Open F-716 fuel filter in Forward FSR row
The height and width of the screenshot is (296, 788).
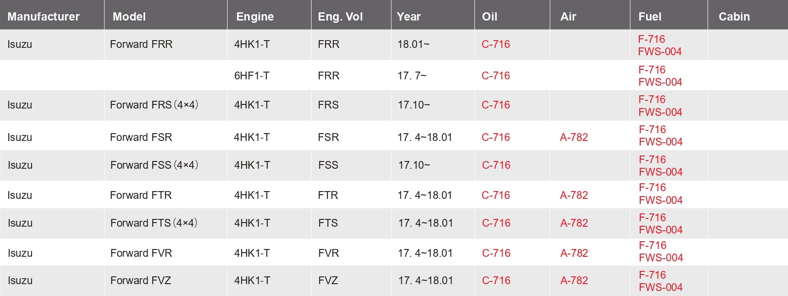[653, 130]
